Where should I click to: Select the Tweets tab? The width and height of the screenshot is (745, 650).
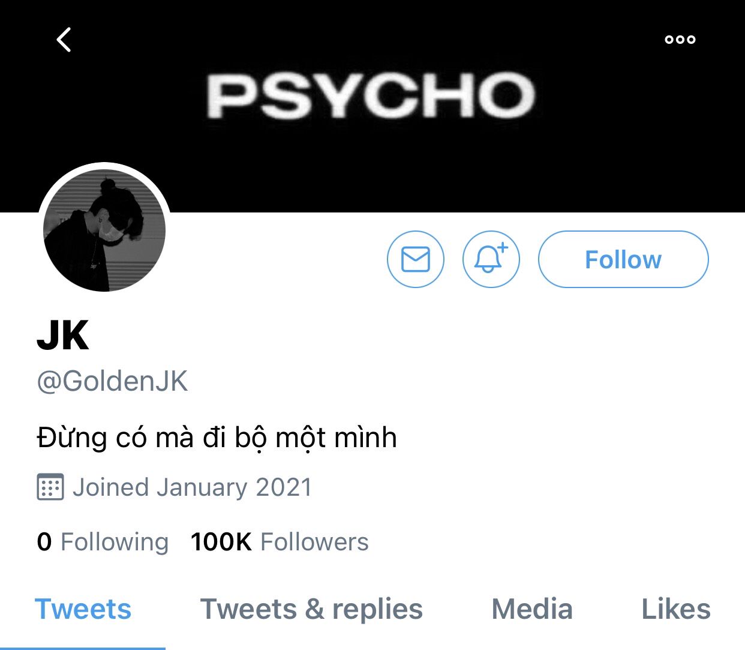83,609
